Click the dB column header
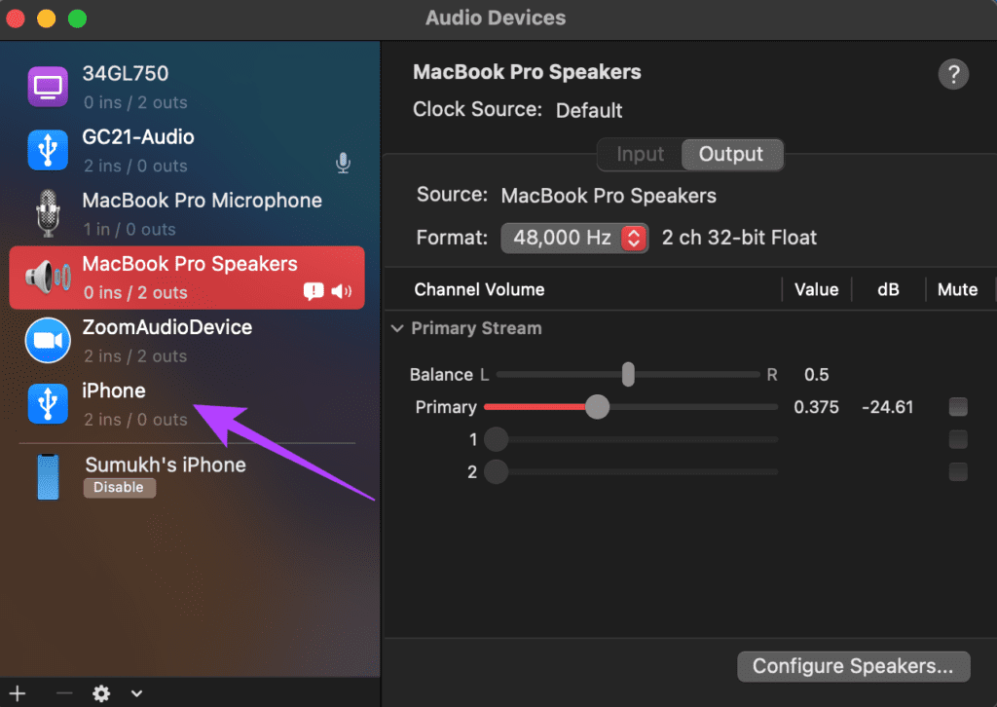The width and height of the screenshot is (997, 707). (888, 290)
